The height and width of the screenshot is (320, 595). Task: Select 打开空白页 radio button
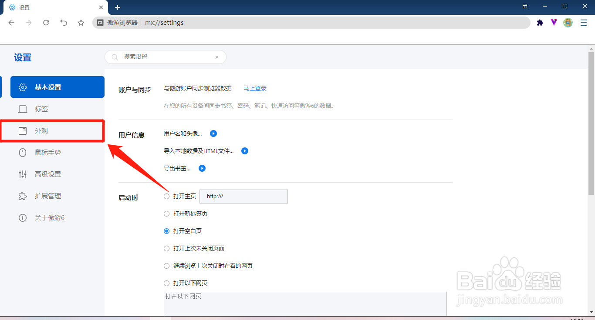[x=166, y=231]
